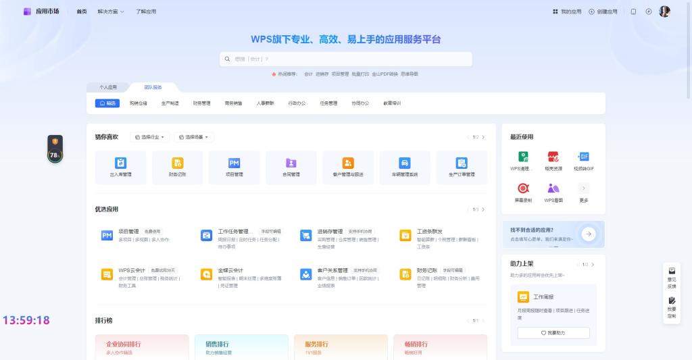The image size is (692, 360).
Task: Open the 选择场景 dropdown
Action: pos(194,137)
